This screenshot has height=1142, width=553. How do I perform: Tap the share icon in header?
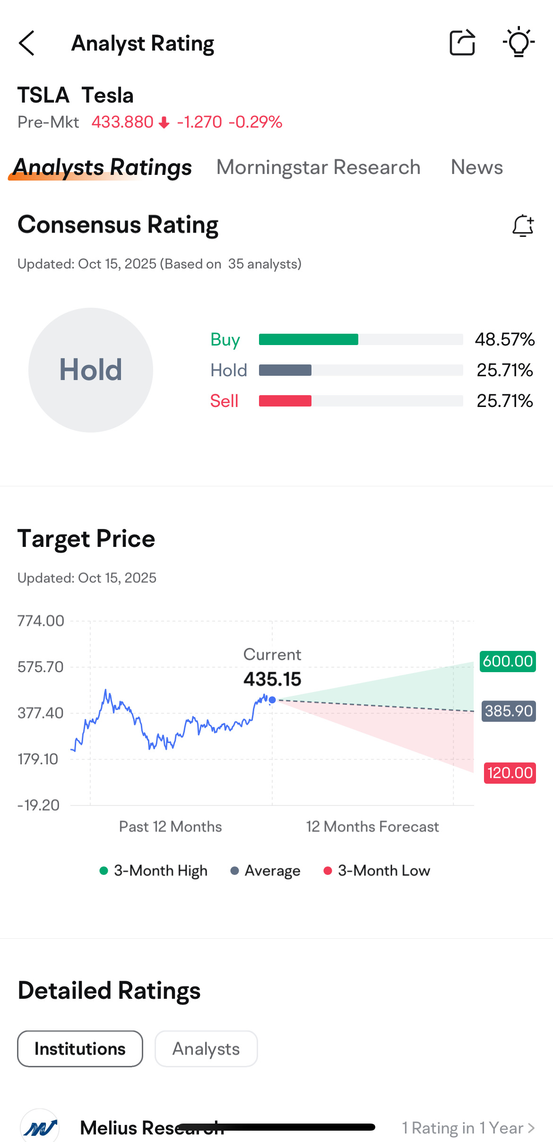pos(462,43)
